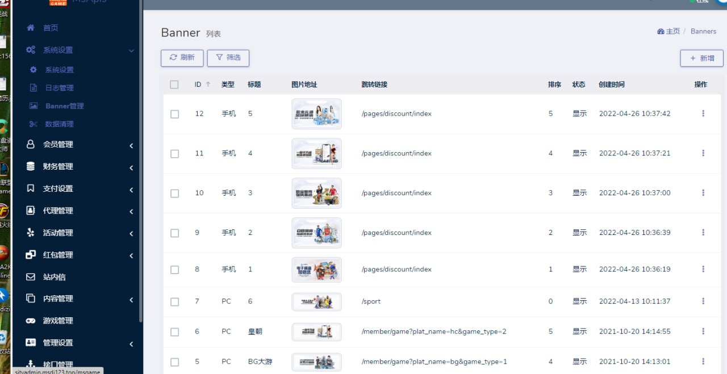Screen dimensions: 727x374
Task: Click the 站内信 envelope icon
Action: coord(31,277)
